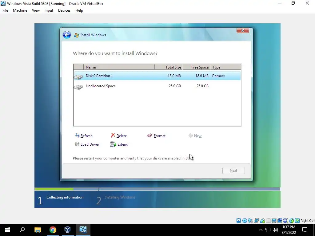
Task: Sort by the Name column header
Action: (119, 67)
